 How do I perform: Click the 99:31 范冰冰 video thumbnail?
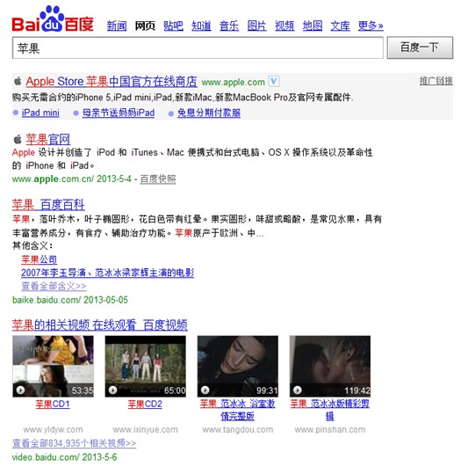(x=238, y=367)
